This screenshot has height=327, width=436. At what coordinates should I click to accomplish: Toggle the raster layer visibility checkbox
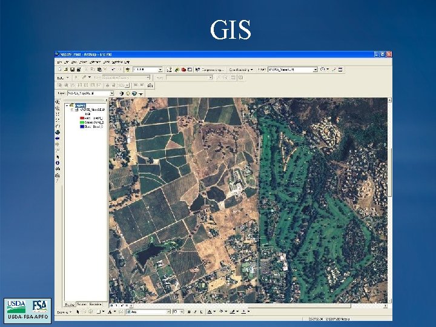coord(77,110)
